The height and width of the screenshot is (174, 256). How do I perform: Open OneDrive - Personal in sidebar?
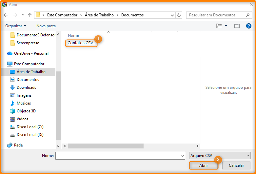(x=31, y=53)
